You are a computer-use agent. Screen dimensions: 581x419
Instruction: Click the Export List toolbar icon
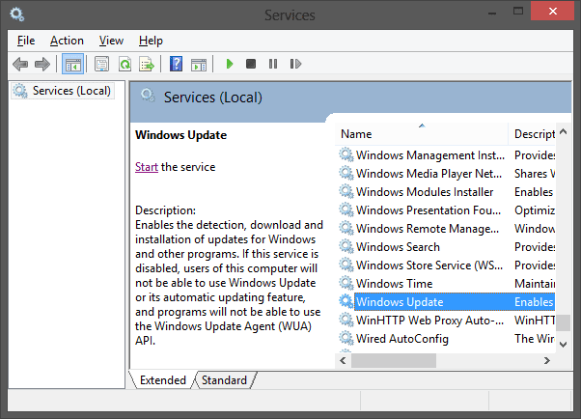[x=147, y=64]
